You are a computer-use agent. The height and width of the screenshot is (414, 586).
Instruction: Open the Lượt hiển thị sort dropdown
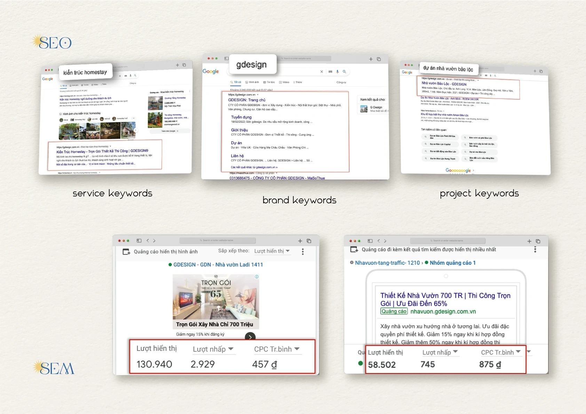(272, 251)
